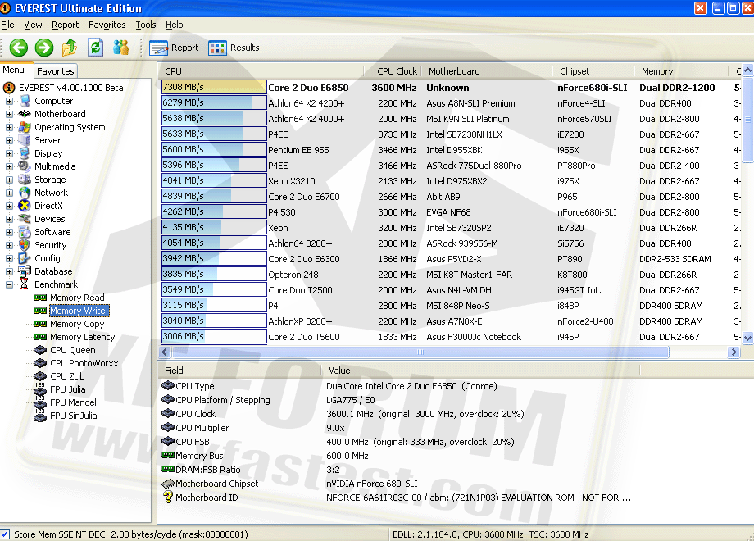Screen dimensions: 754x541
Task: Select CPU ZLib benchmark
Action: [x=67, y=376]
